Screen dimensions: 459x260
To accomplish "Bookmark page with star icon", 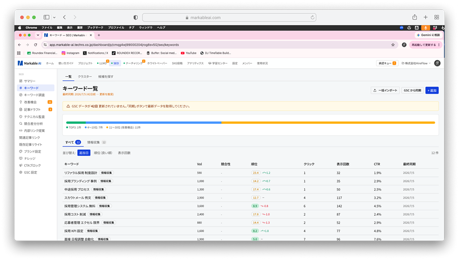I will (393, 45).
